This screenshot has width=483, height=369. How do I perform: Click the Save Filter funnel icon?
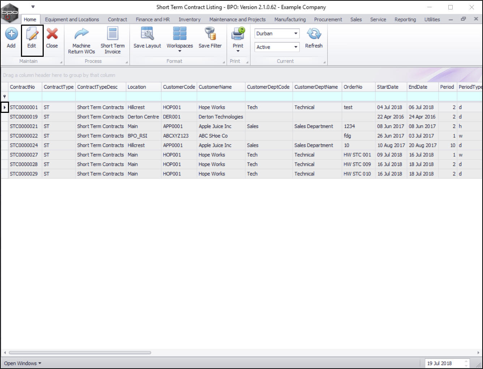pos(210,34)
